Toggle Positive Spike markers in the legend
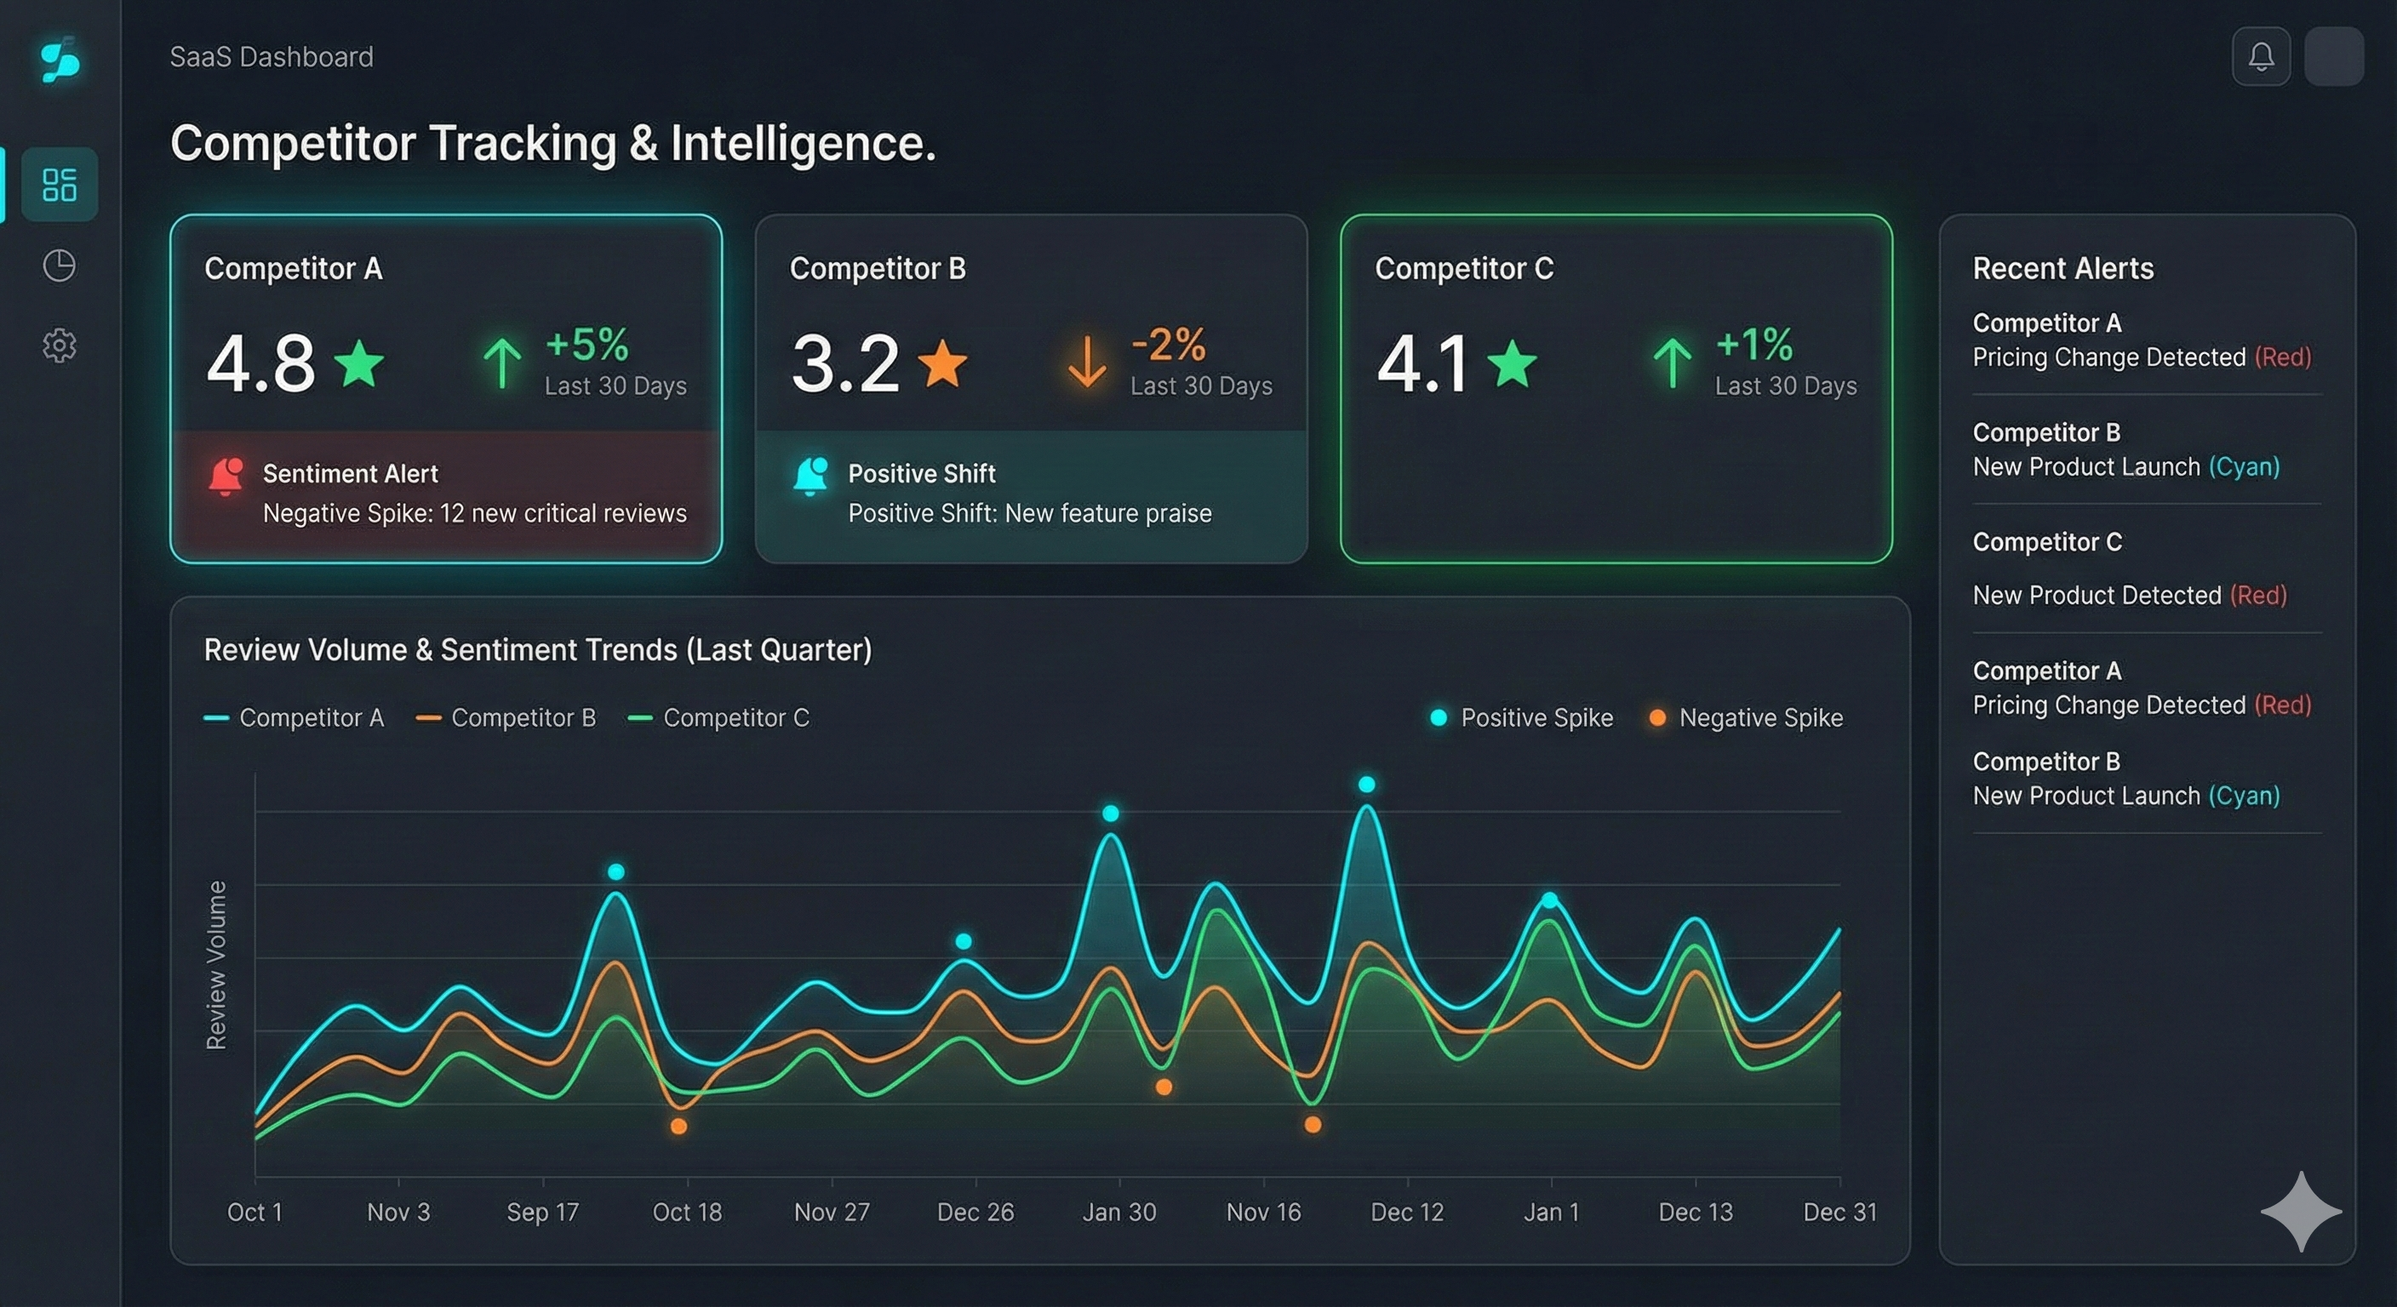 1520,717
